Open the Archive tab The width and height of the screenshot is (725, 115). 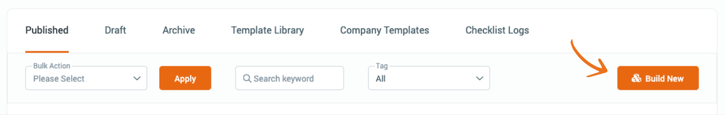[x=179, y=30]
